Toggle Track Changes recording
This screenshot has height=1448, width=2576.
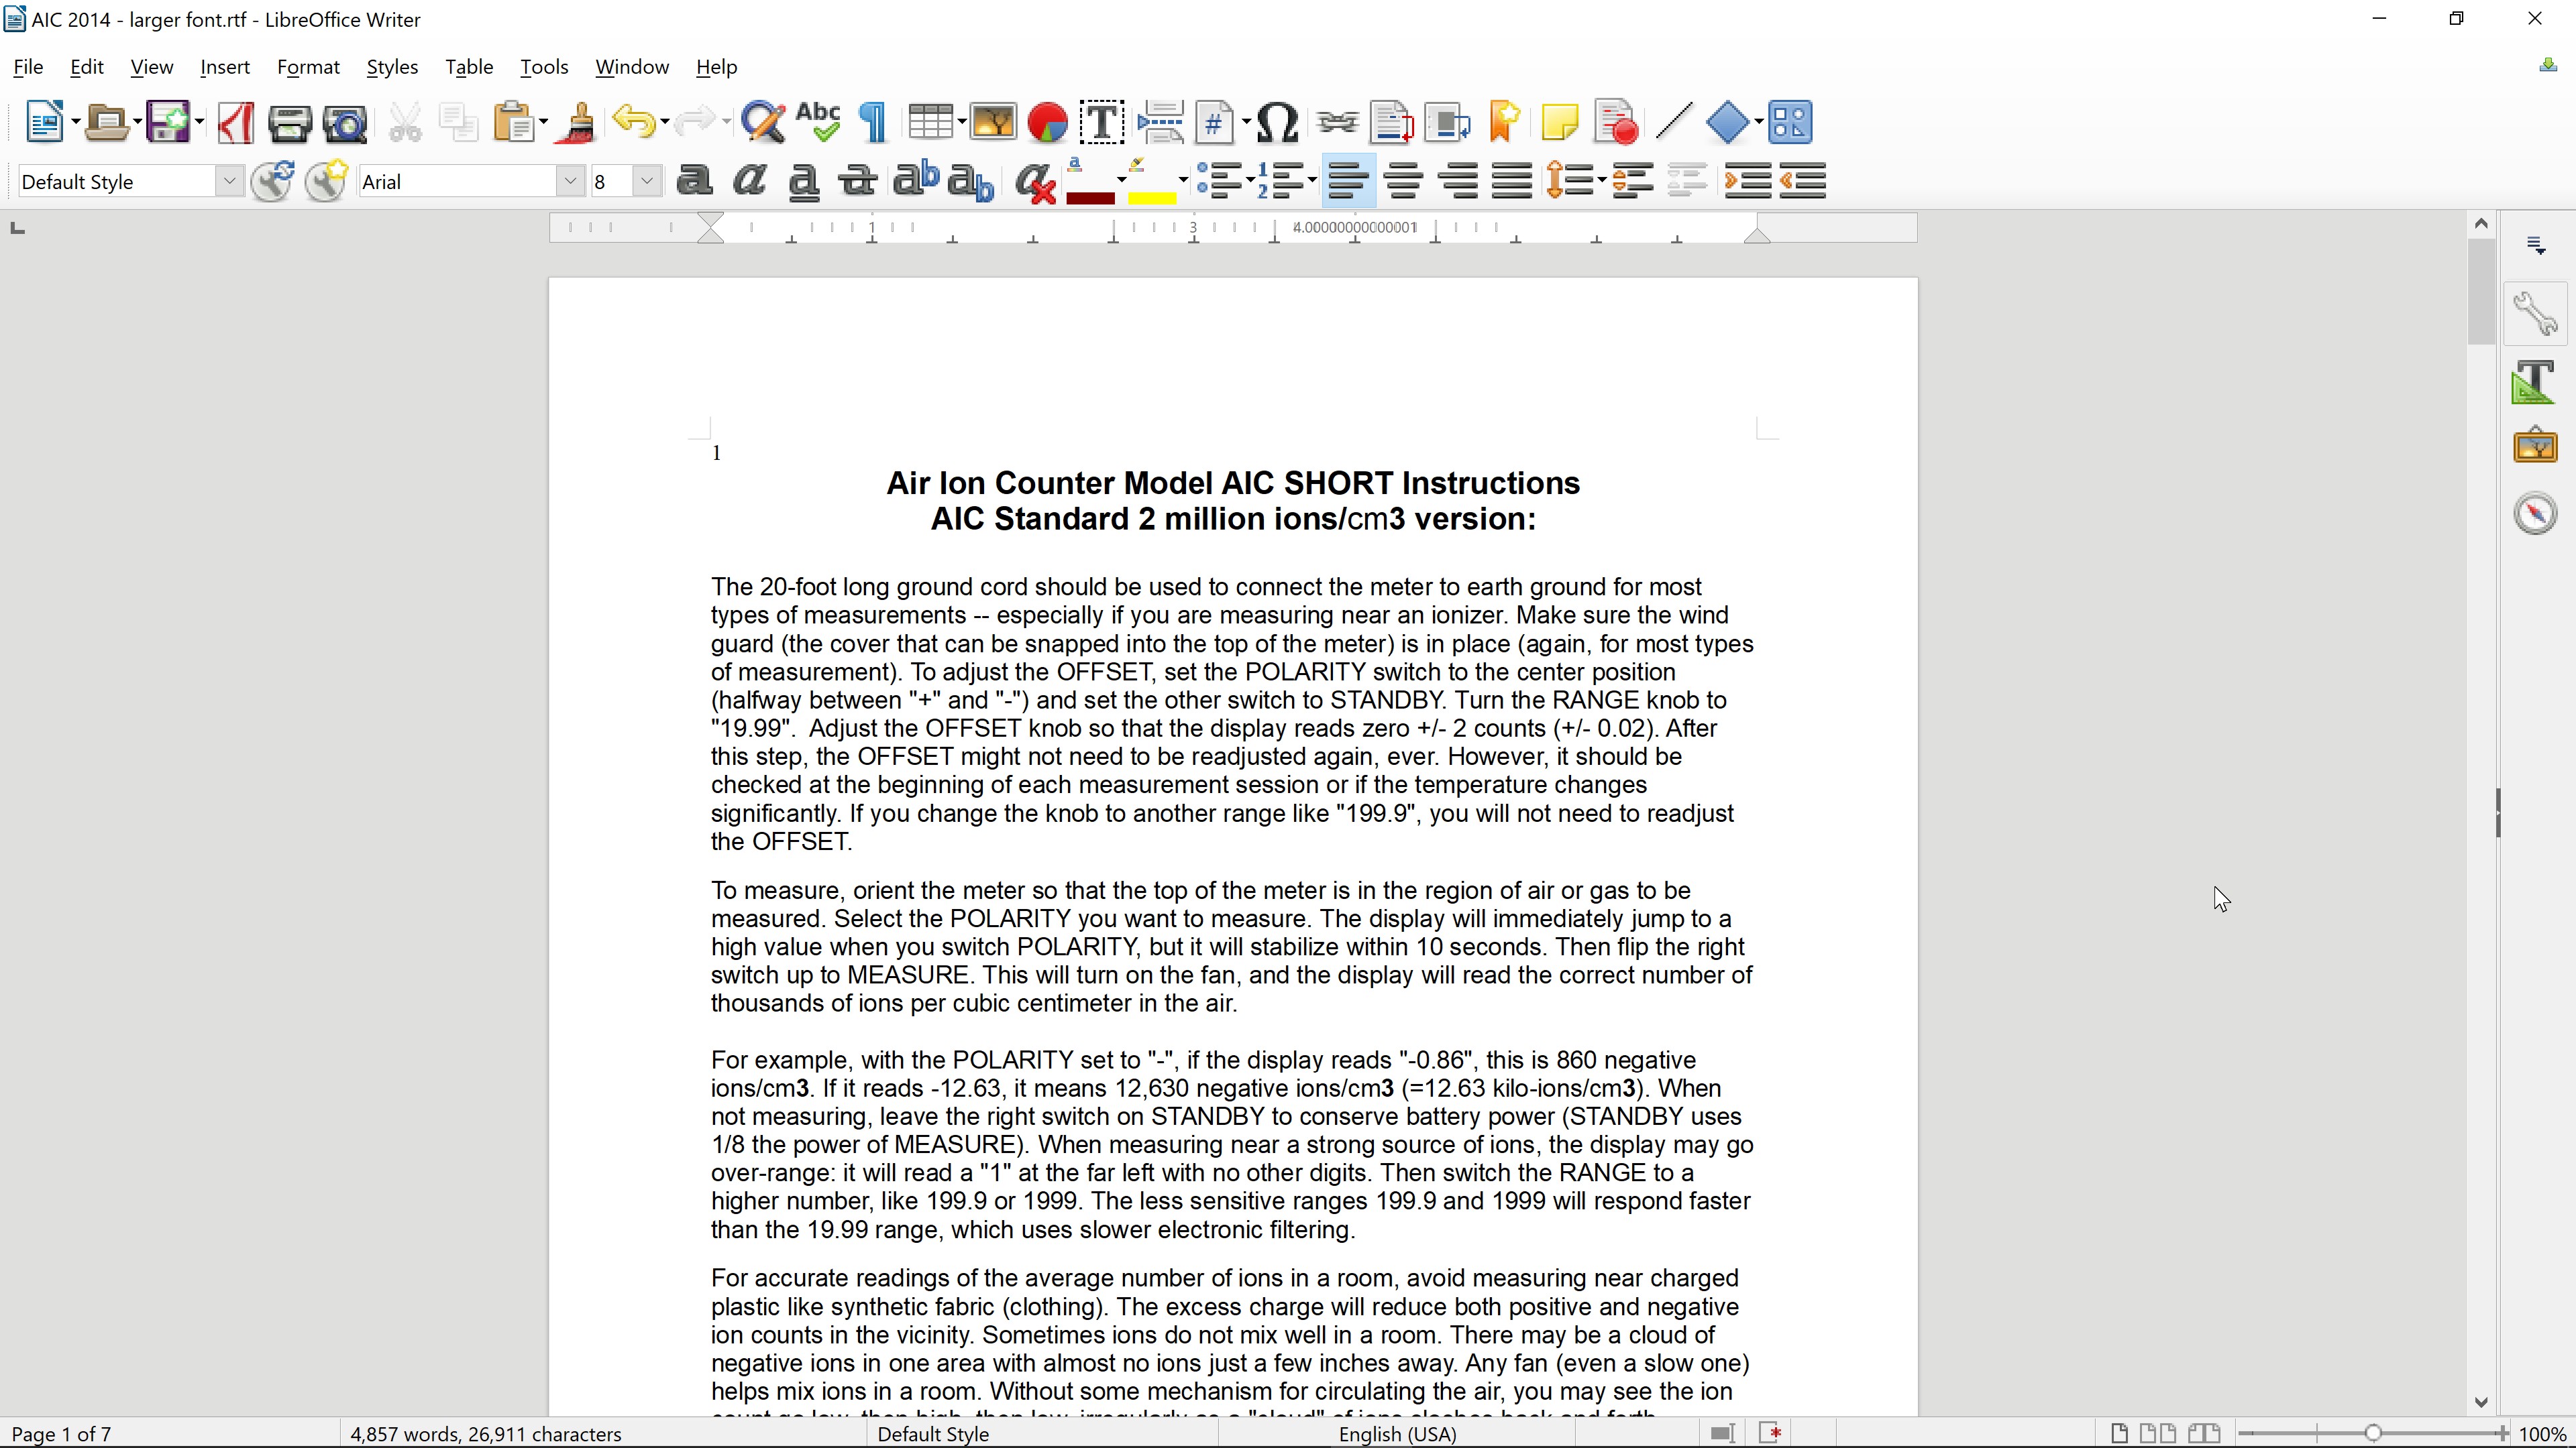(1616, 123)
